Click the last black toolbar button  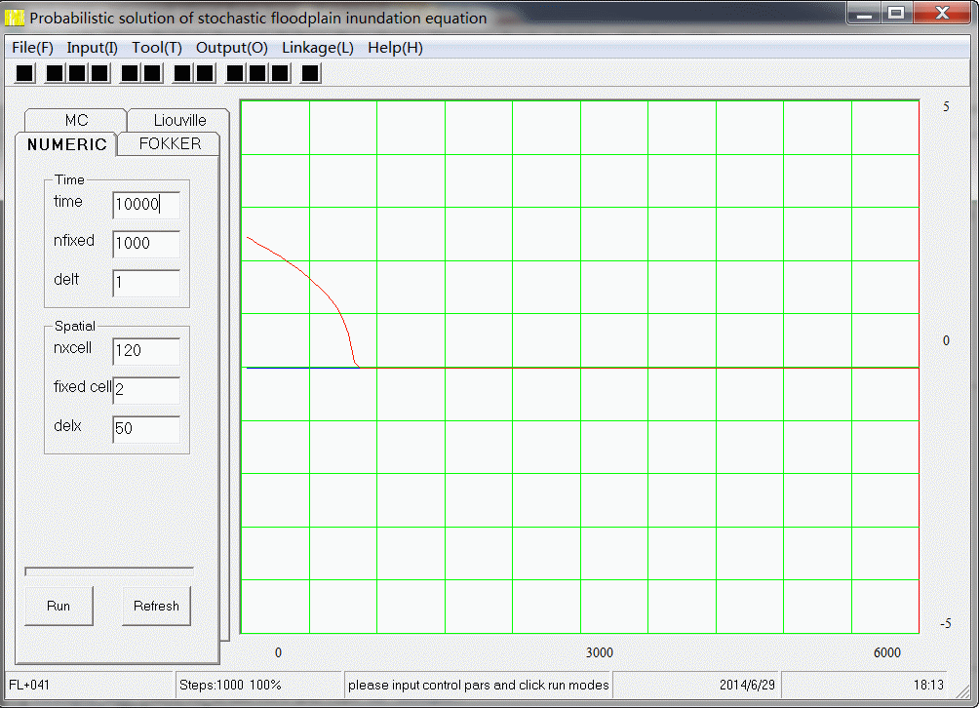310,73
